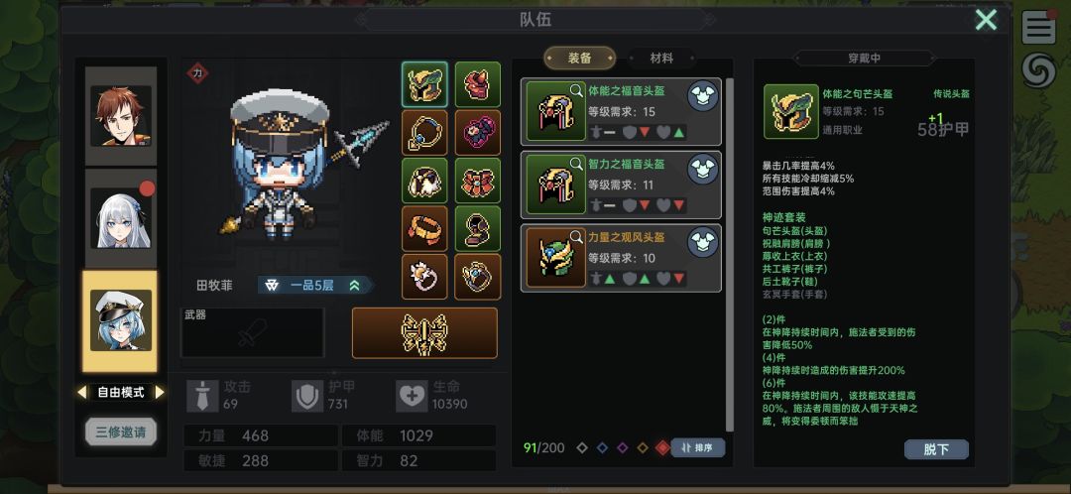Expand the 一品5层 rank chevron
The height and width of the screenshot is (494, 1071).
click(354, 286)
